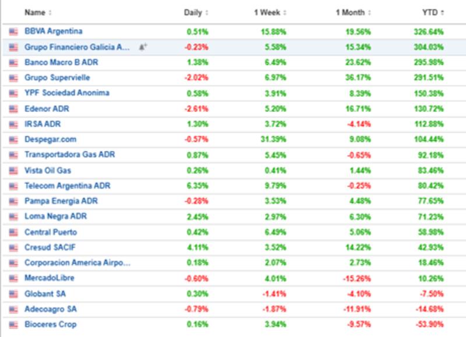Click the Vista Oil Gas YTD value

432,171
